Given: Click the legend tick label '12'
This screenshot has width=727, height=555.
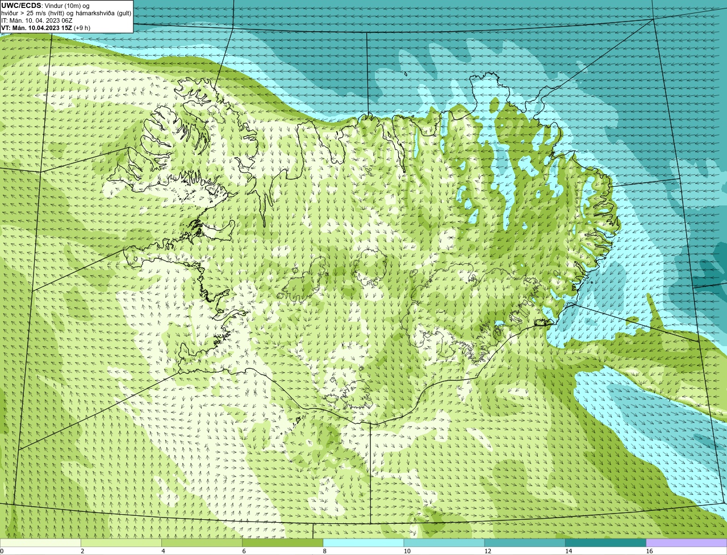Looking at the screenshot, I should point(488,551).
